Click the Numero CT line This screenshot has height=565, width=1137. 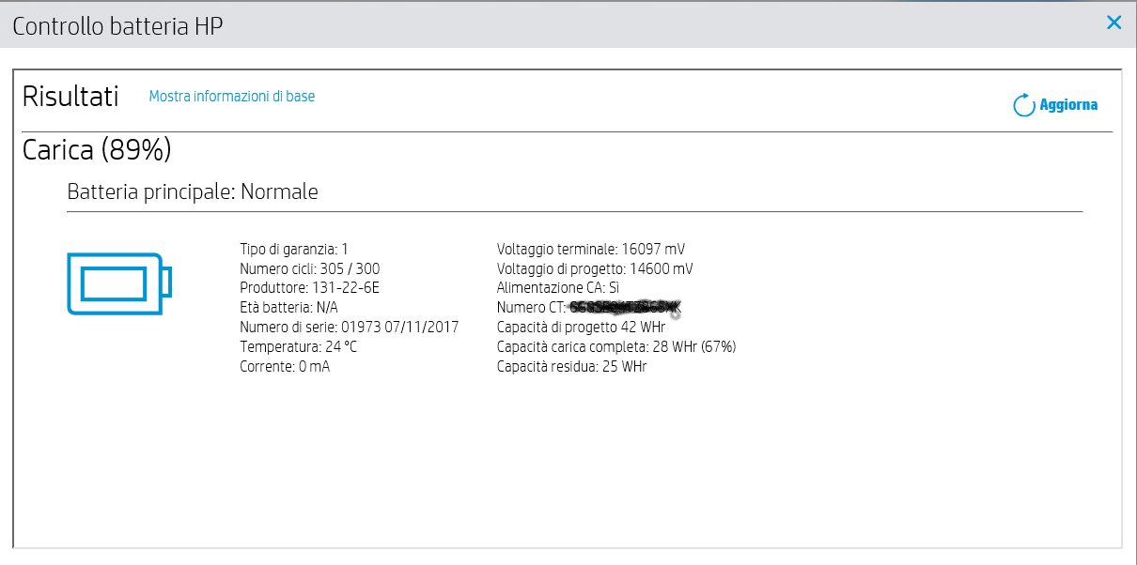click(x=589, y=308)
